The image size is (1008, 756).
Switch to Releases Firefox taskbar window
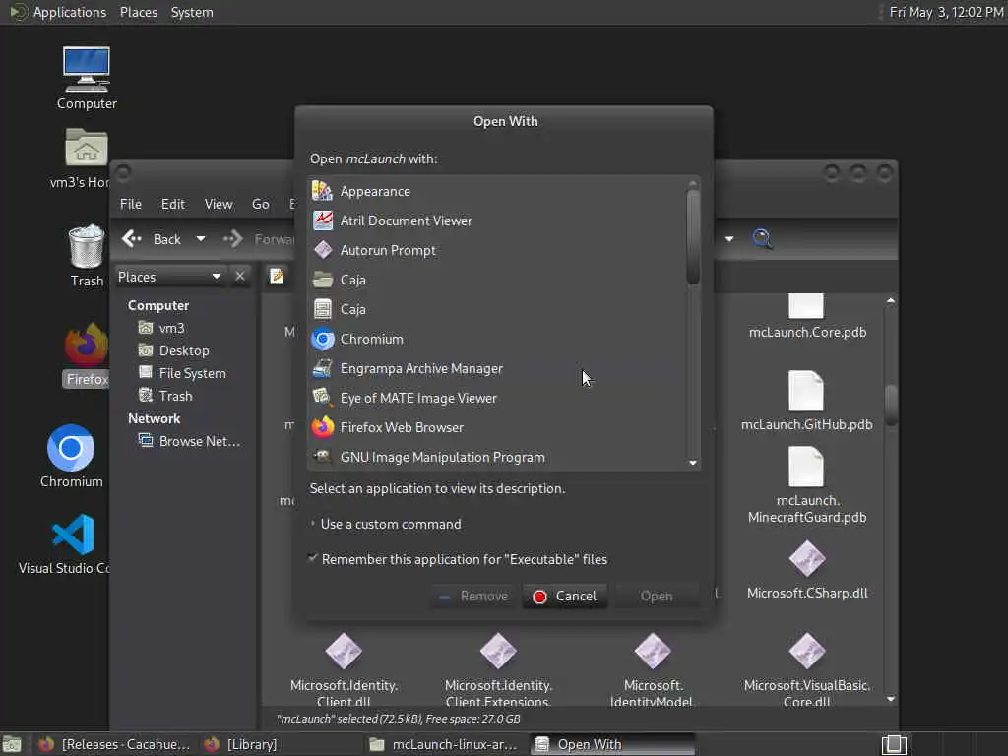point(116,744)
